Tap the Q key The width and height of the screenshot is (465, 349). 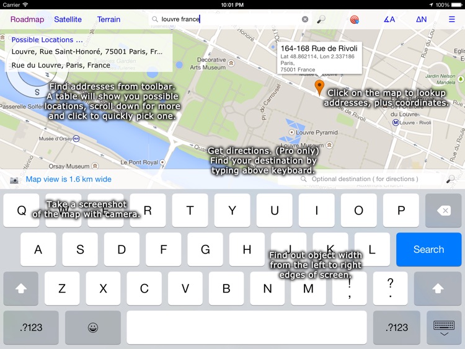point(21,211)
